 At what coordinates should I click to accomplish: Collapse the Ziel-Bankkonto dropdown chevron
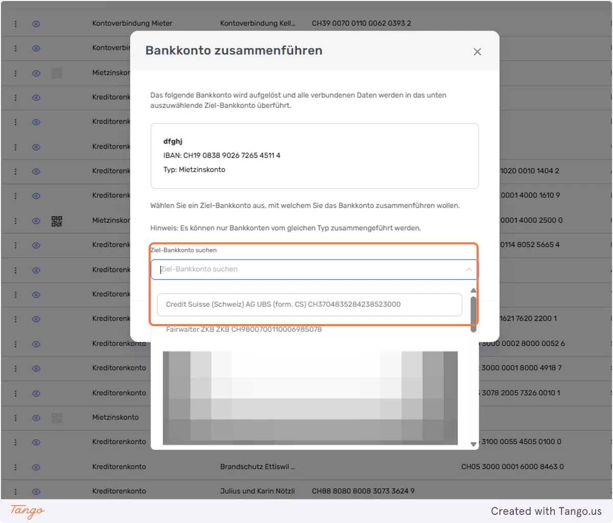click(469, 269)
